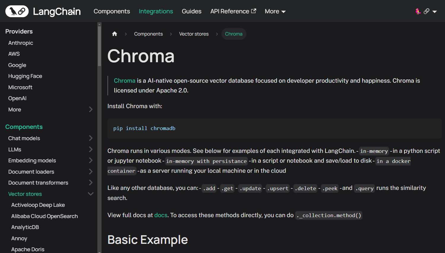
Task: Expand the More menu in navbar
Action: coord(275,11)
